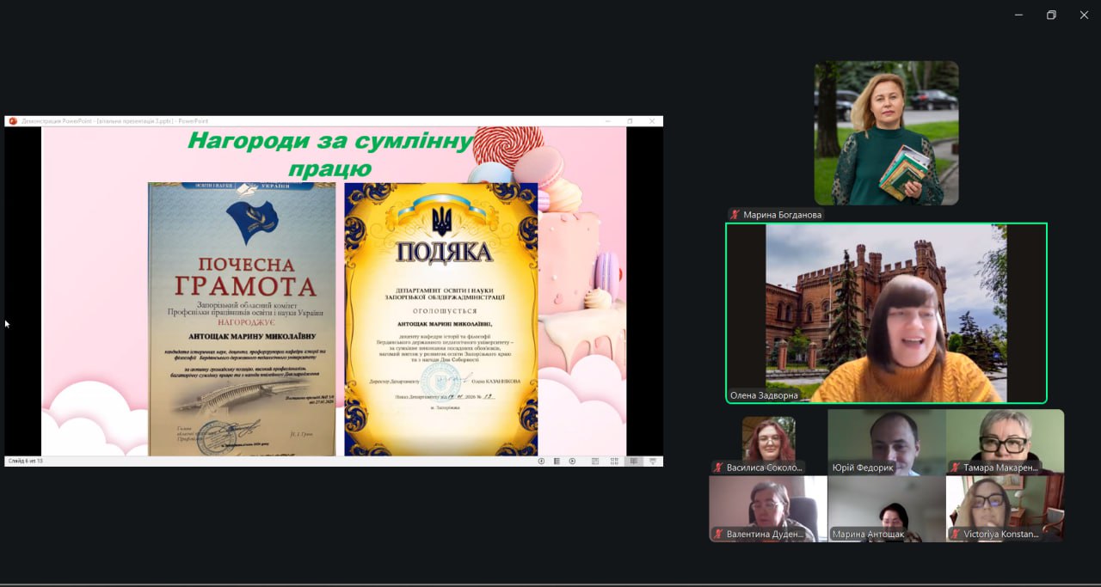Advance to the next slide using the status bar arrow
1101x587 pixels.
click(x=572, y=462)
